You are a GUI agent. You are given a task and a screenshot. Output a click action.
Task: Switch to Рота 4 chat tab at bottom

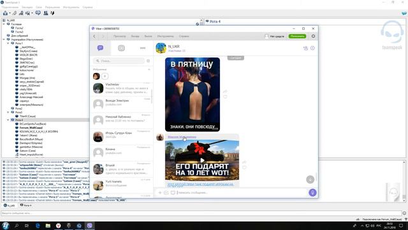(x=25, y=206)
